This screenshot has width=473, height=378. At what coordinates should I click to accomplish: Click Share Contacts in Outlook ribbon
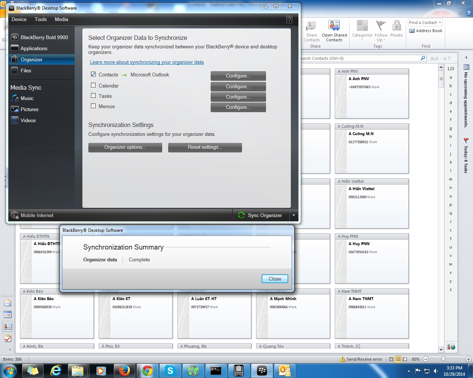tap(312, 31)
